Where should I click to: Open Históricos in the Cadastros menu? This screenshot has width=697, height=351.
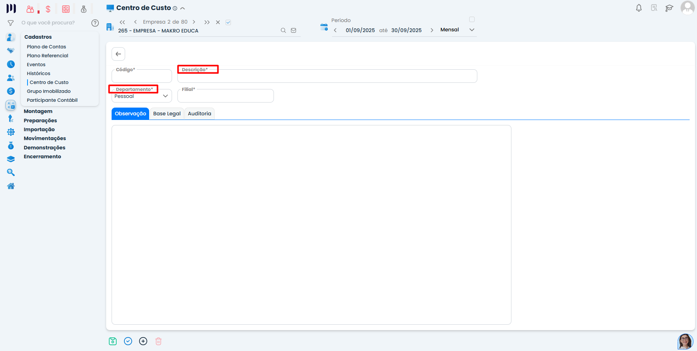(x=39, y=74)
